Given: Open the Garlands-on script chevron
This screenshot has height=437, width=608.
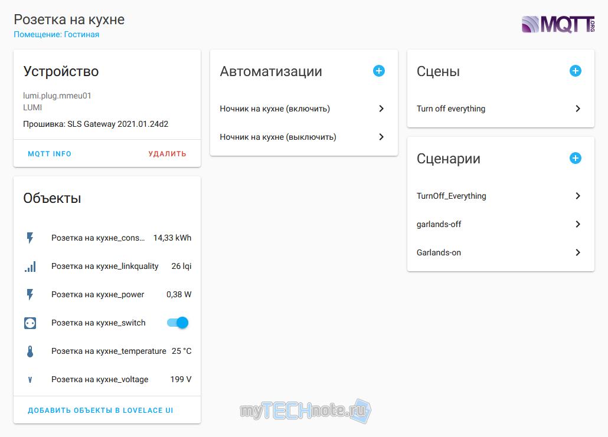Looking at the screenshot, I should pos(578,252).
